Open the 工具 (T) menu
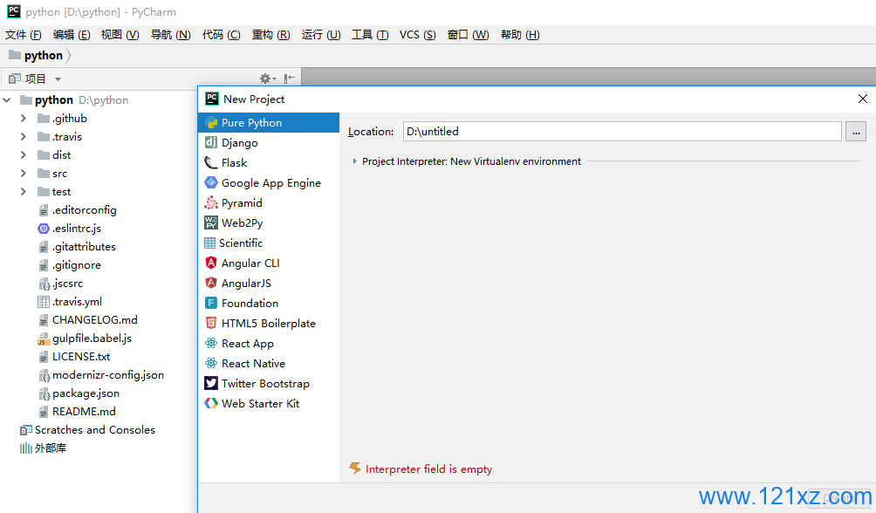Screen dimensions: 876x513 pos(370,35)
